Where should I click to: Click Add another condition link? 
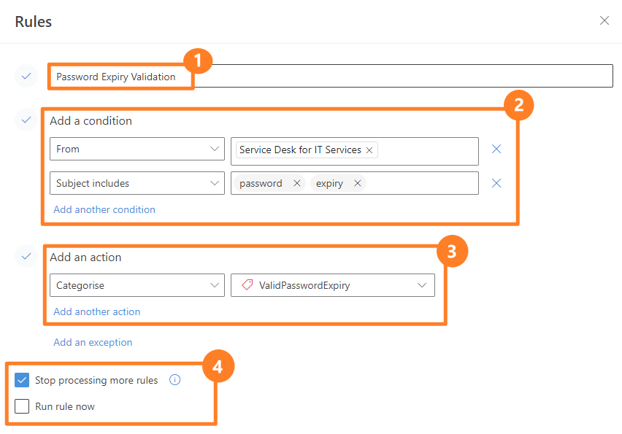pos(104,209)
